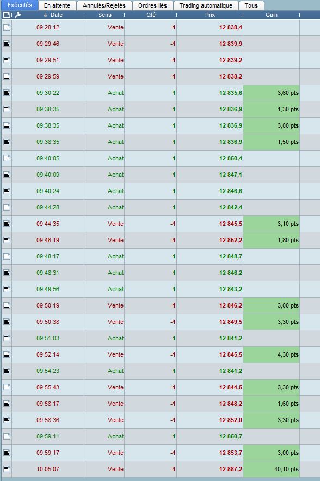The width and height of the screenshot is (320, 481).
Task: Click the 09:59:11 time cell
Action: 48,436
